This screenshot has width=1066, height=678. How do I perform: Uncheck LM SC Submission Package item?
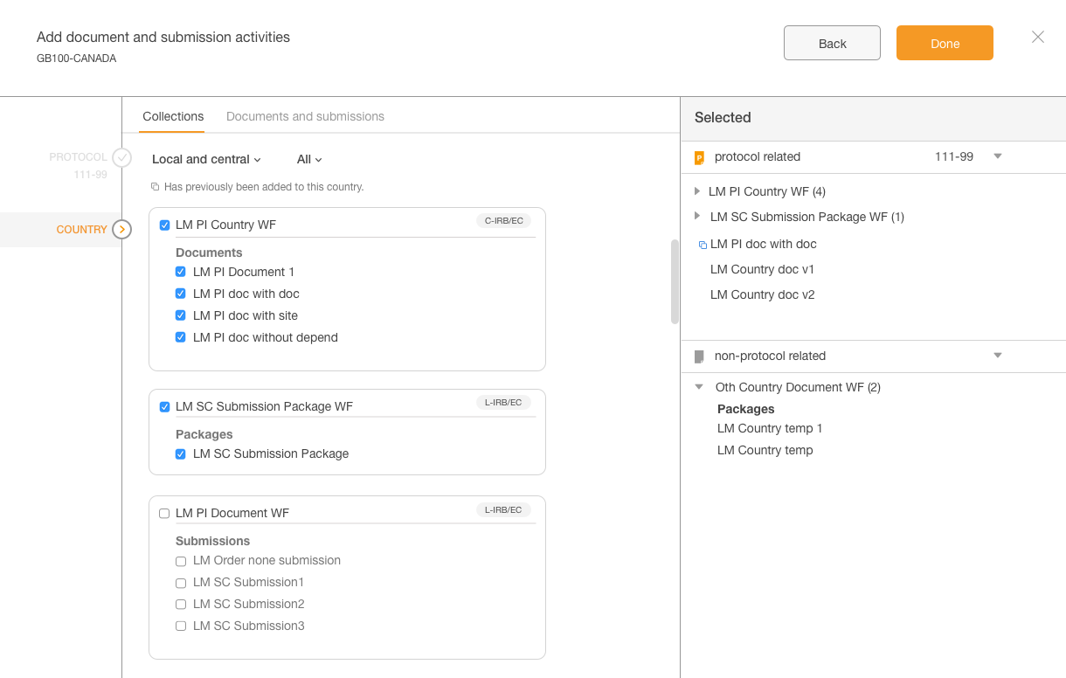pyautogui.click(x=181, y=454)
